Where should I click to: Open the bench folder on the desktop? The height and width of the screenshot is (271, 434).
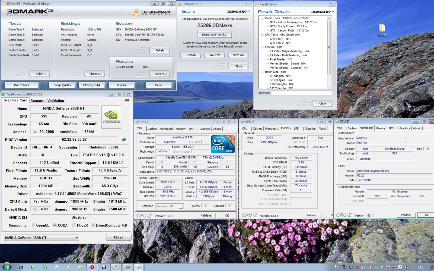pos(382,30)
